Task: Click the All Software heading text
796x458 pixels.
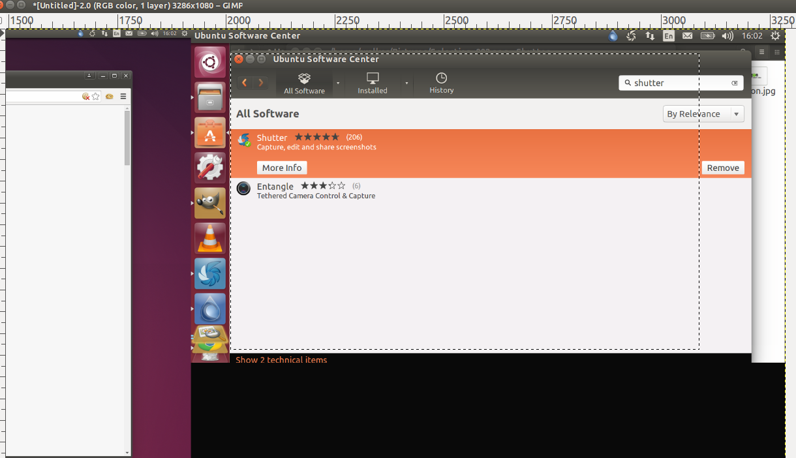Action: click(x=268, y=114)
